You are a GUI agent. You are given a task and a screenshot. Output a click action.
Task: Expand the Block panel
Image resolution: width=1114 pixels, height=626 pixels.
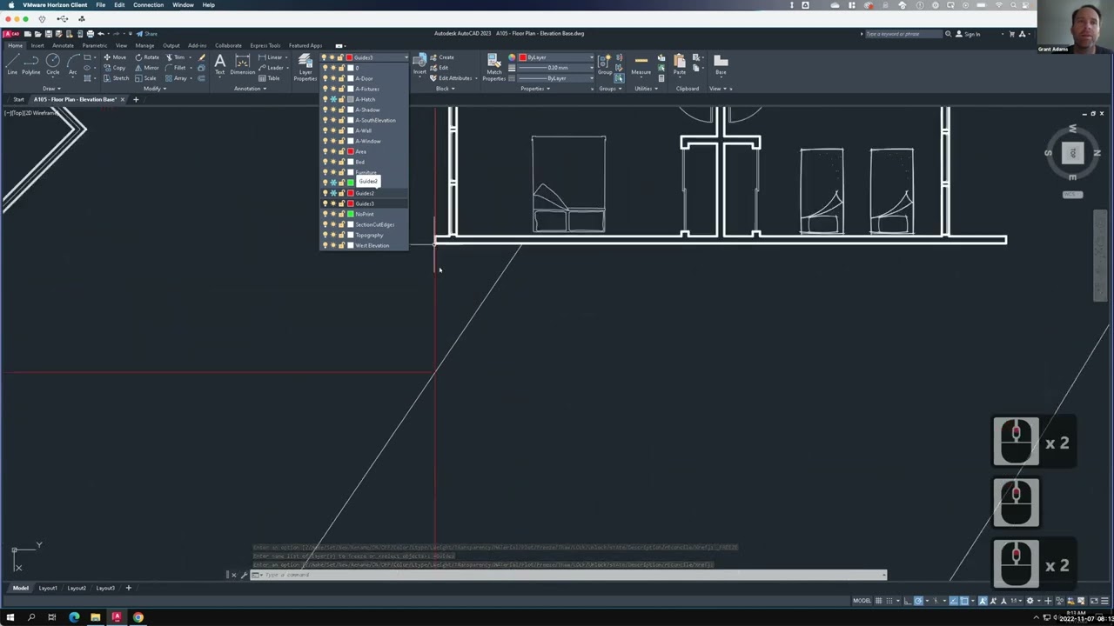point(445,89)
